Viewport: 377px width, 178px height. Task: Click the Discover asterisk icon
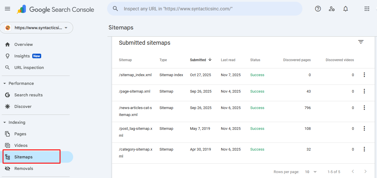click(x=7, y=106)
